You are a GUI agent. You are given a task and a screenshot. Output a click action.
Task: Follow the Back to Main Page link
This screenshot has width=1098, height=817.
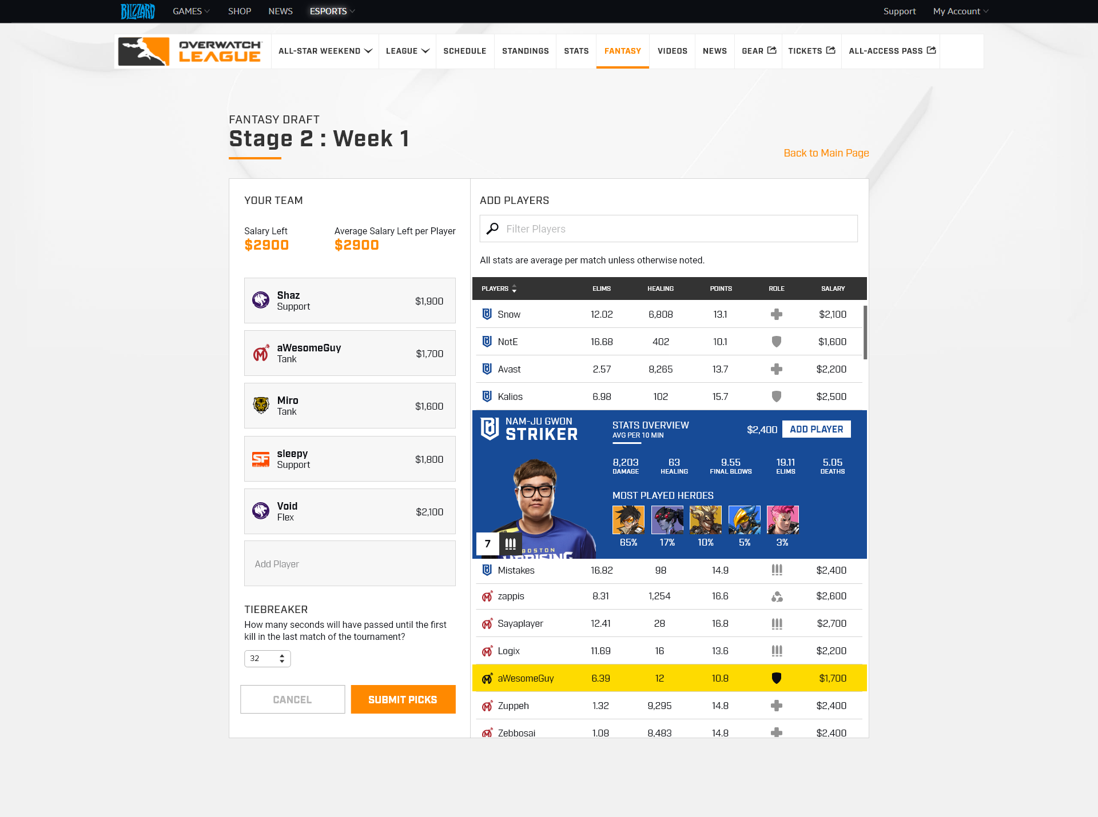pos(825,153)
